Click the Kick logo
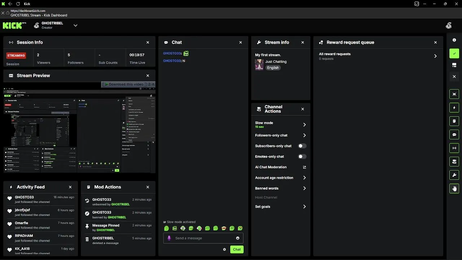 14,25
